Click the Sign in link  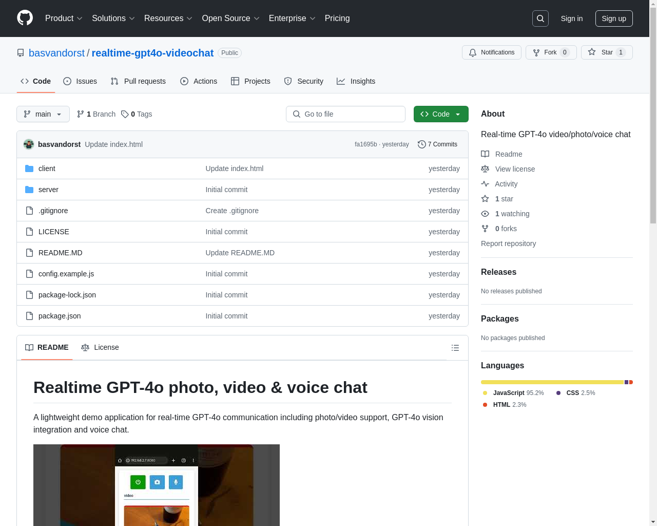pos(572,18)
